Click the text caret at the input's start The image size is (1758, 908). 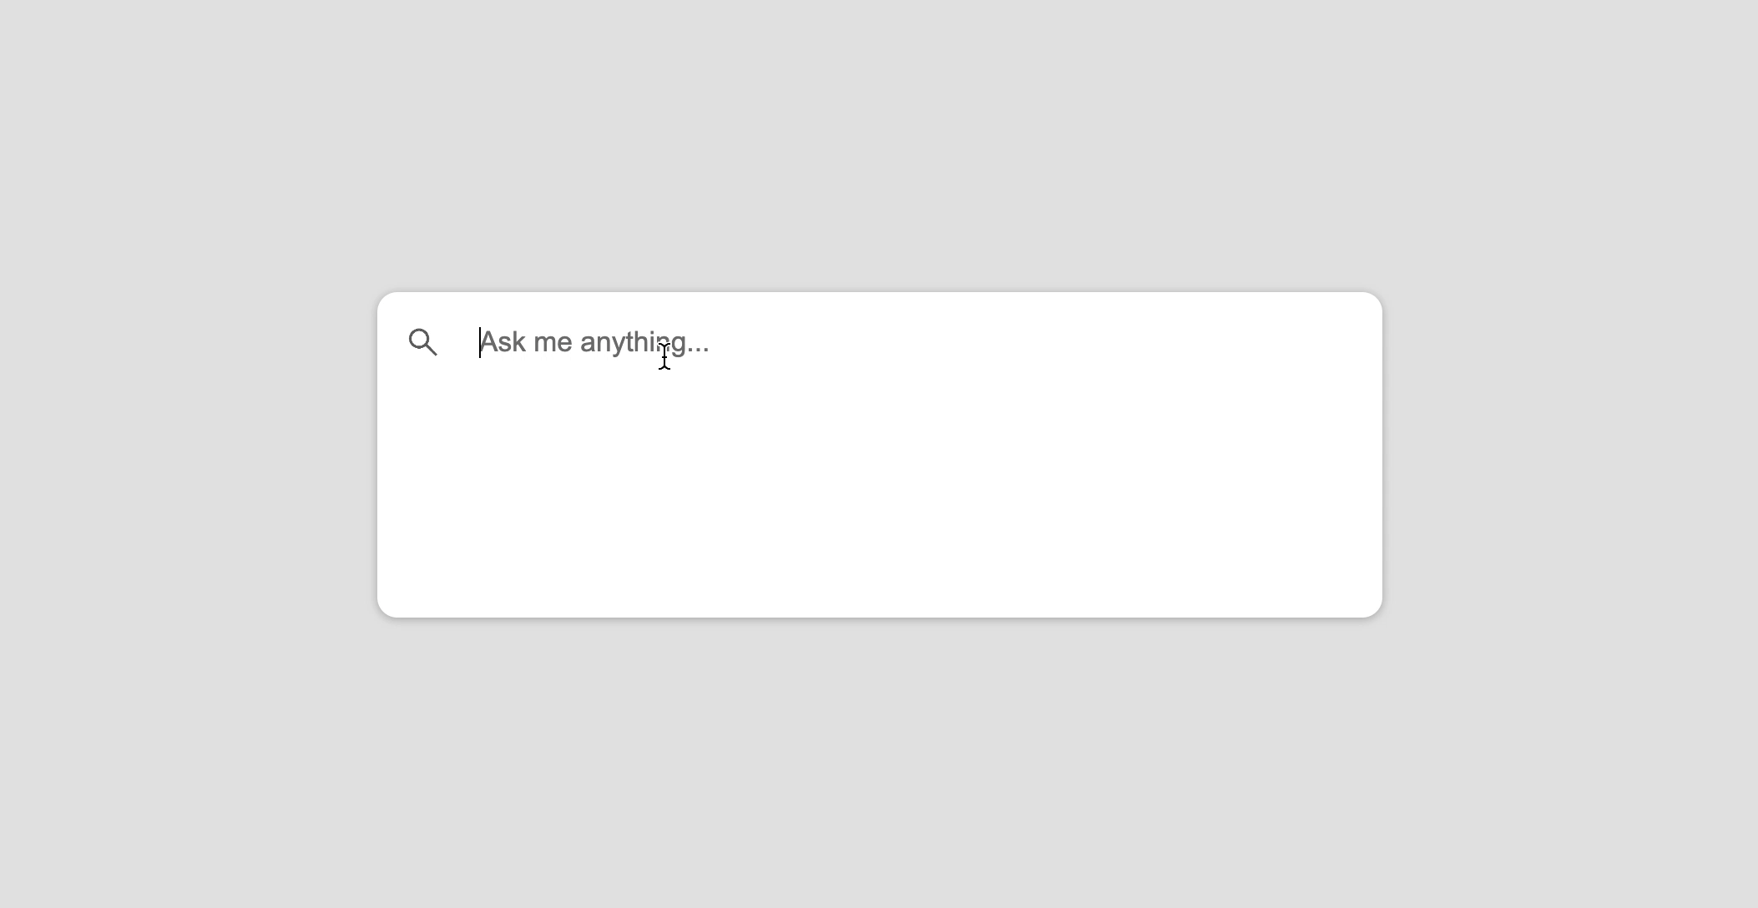pos(480,342)
